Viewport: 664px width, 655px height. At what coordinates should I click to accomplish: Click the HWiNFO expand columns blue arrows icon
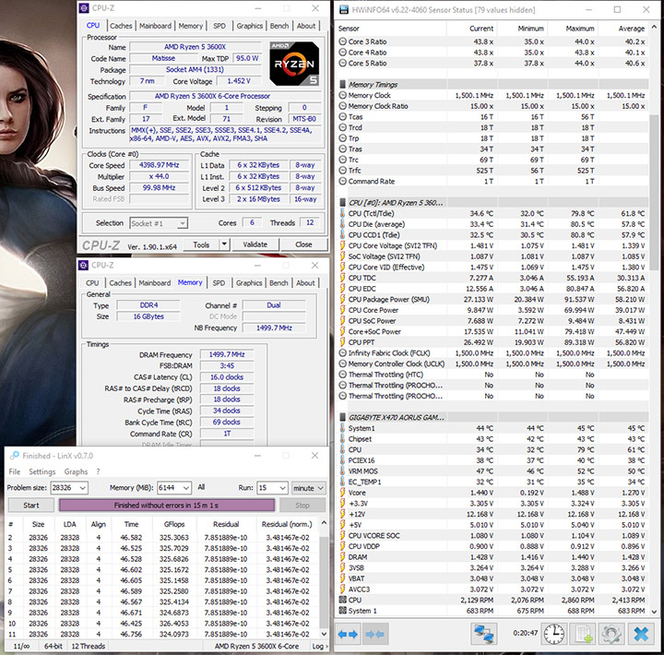point(348,635)
